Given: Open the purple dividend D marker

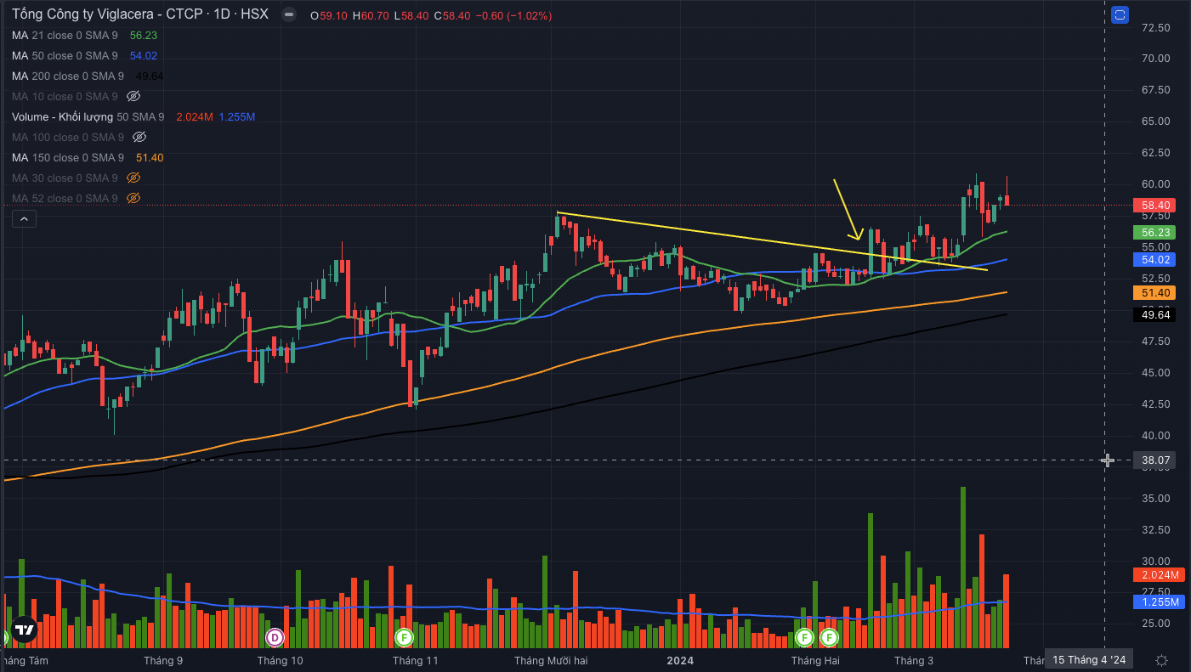Looking at the screenshot, I should tap(275, 636).
